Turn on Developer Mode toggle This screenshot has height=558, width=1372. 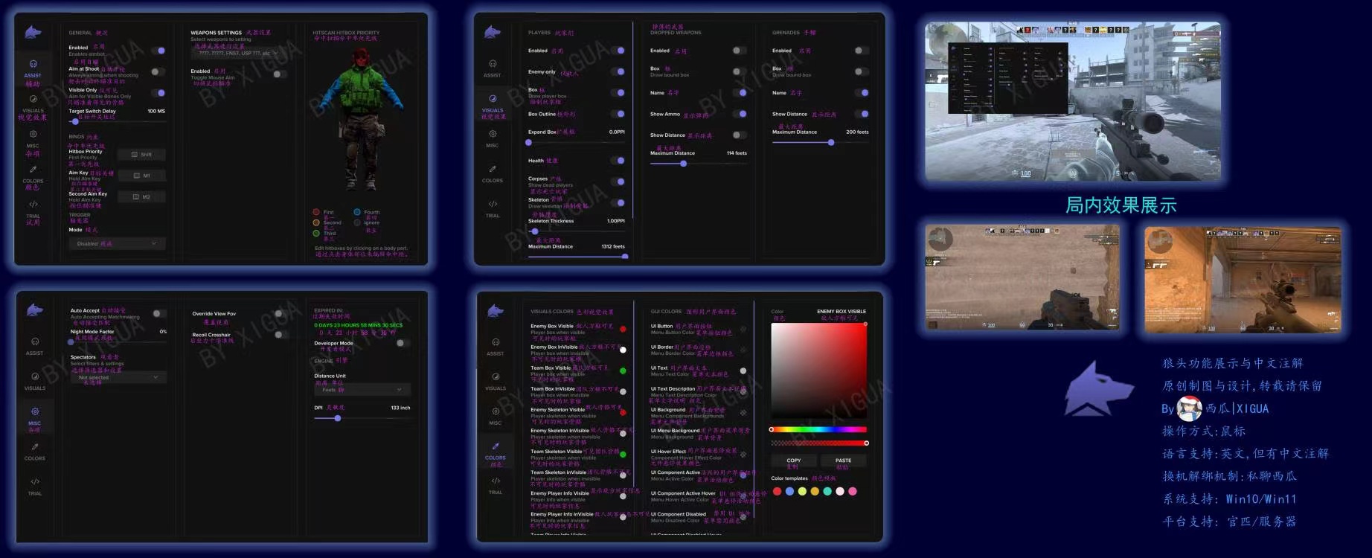(402, 343)
